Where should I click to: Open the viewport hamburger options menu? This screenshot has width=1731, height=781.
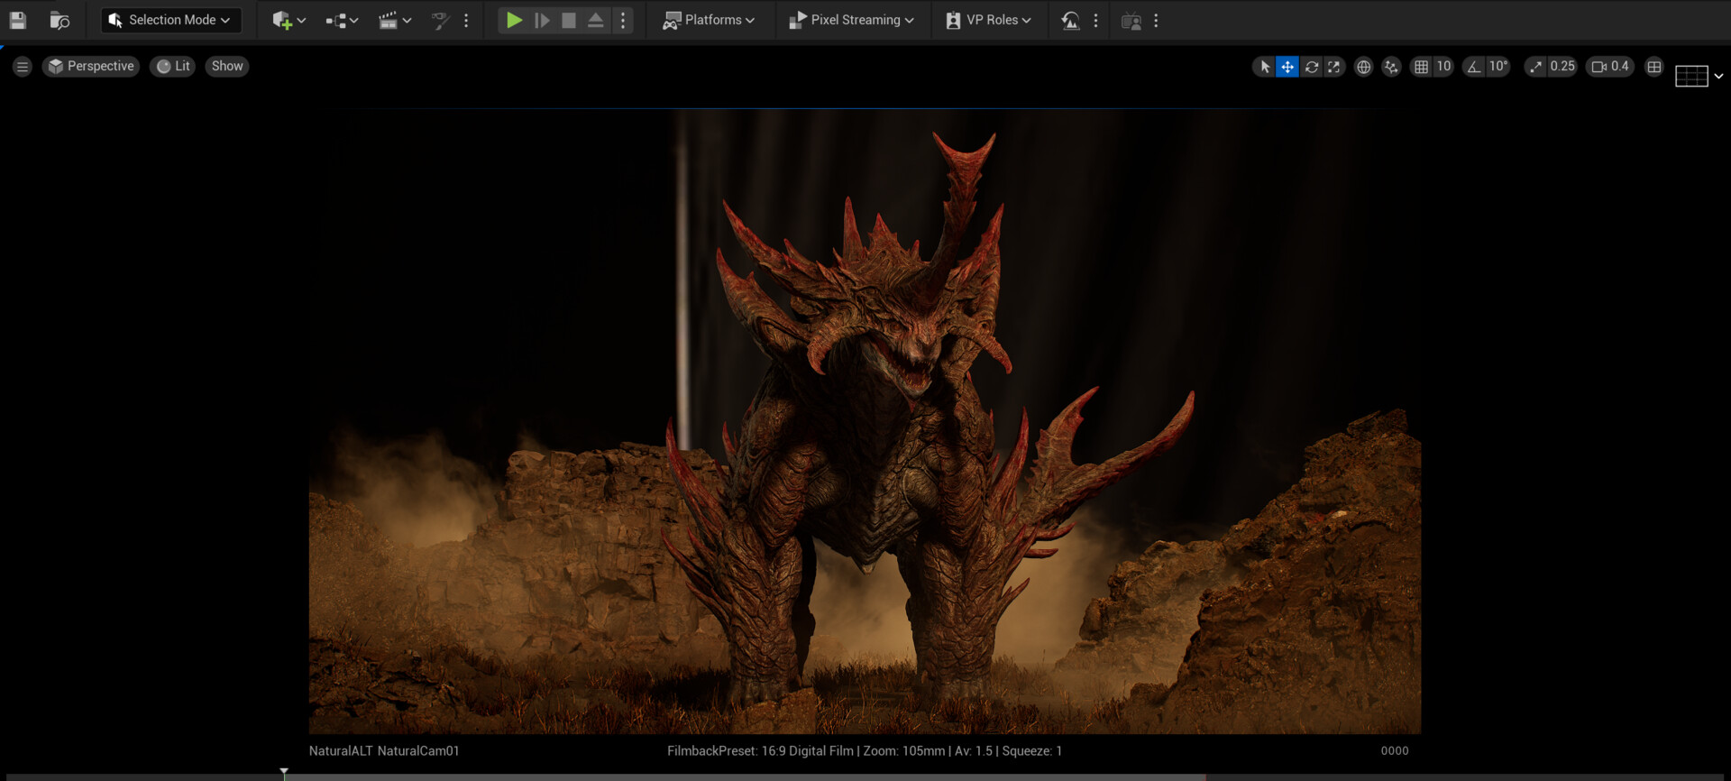coord(23,66)
